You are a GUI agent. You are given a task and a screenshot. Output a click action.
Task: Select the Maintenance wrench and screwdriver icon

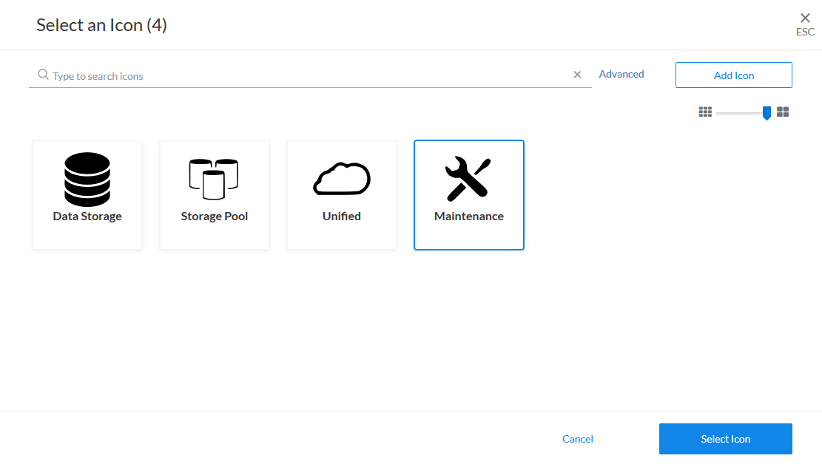[468, 179]
